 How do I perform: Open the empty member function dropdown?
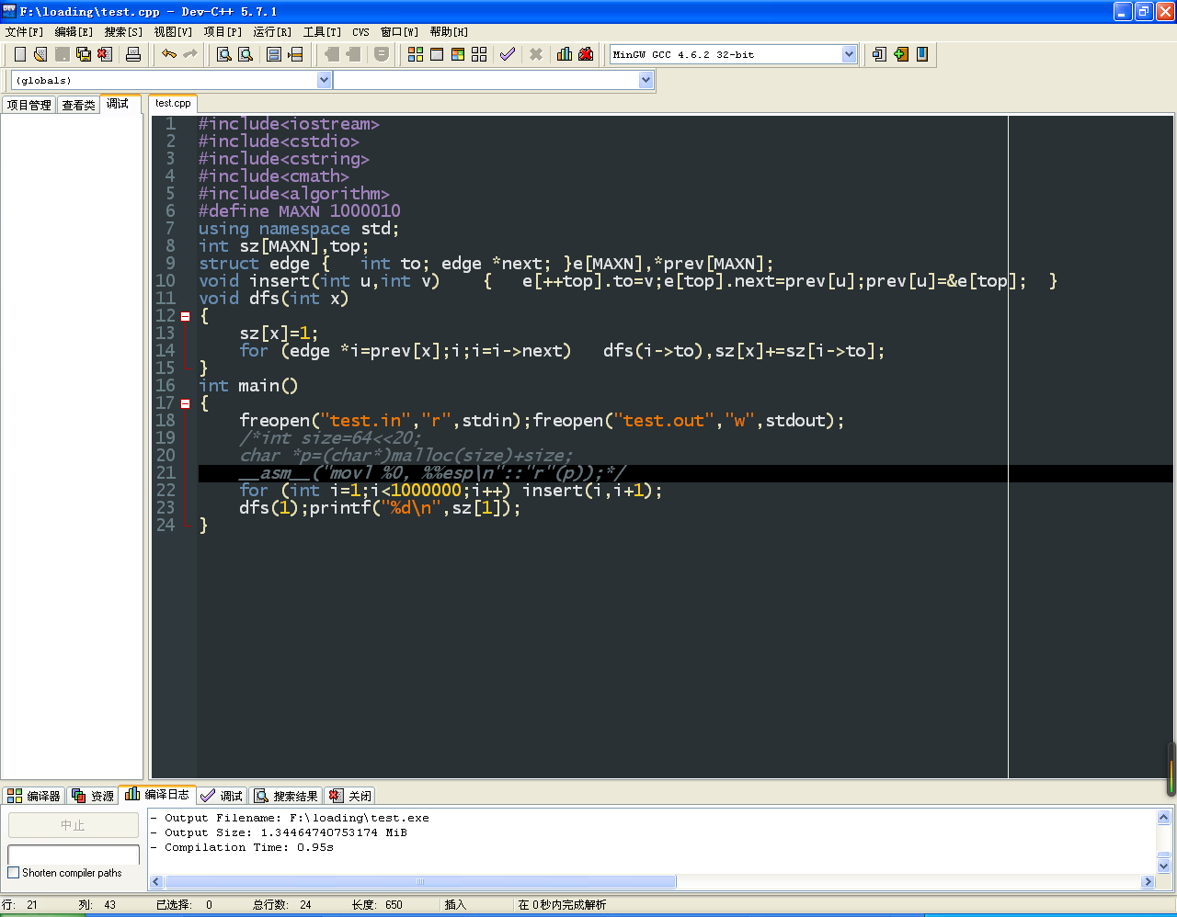(646, 80)
